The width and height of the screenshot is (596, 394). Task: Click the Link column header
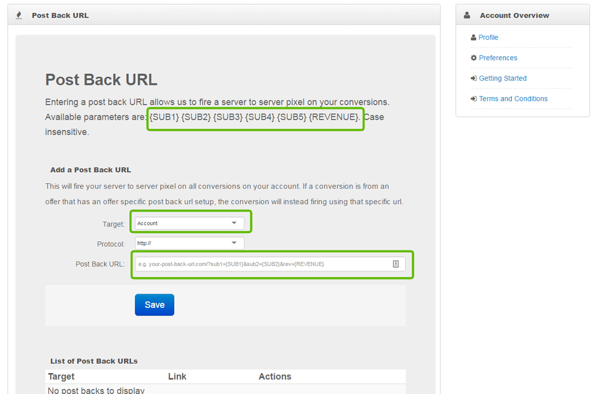[x=177, y=377]
